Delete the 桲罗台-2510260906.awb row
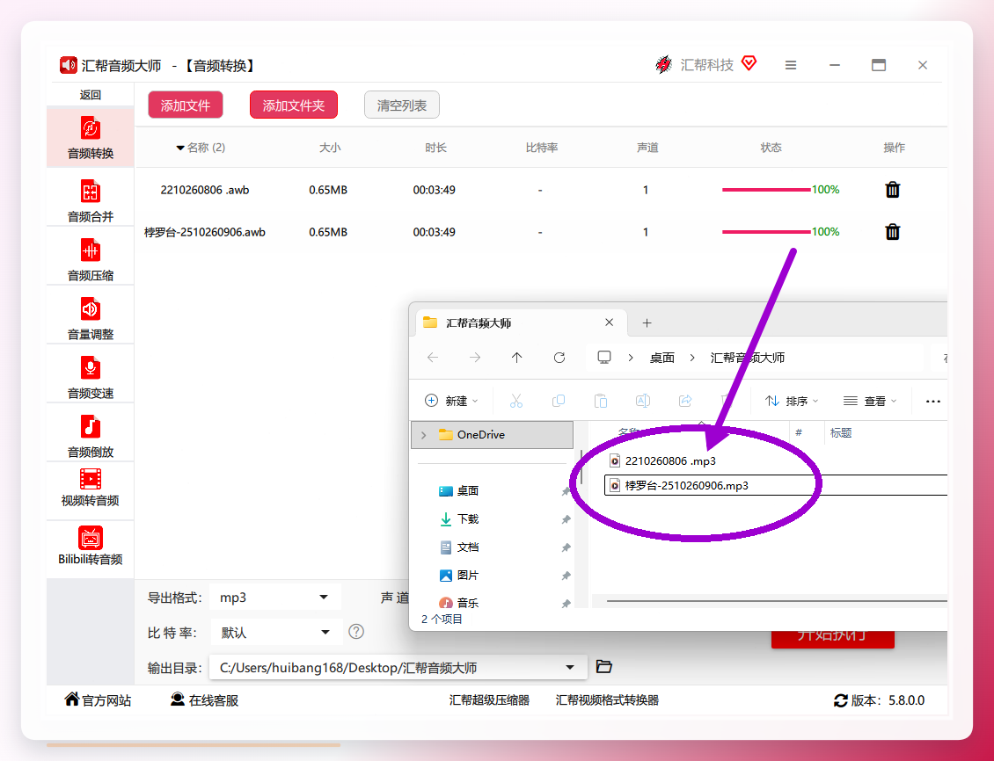Image resolution: width=994 pixels, height=761 pixels. pyautogui.click(x=893, y=232)
